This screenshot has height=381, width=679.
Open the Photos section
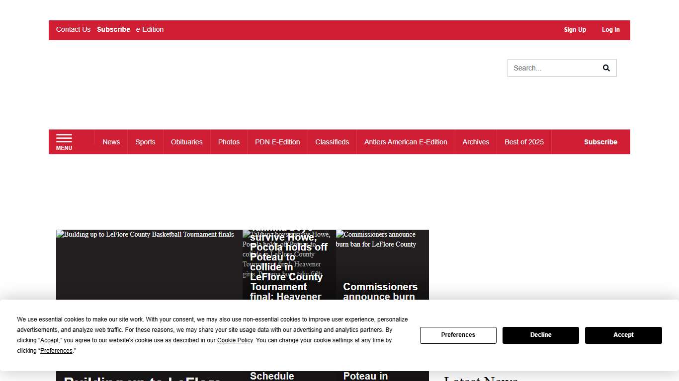click(229, 142)
